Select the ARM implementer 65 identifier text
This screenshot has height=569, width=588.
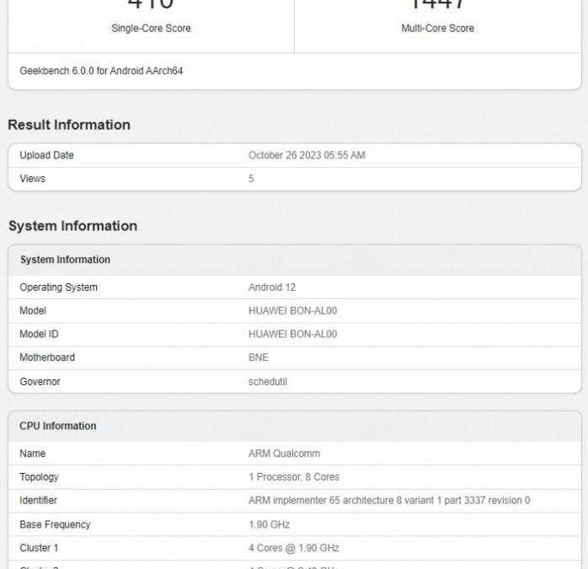(389, 501)
